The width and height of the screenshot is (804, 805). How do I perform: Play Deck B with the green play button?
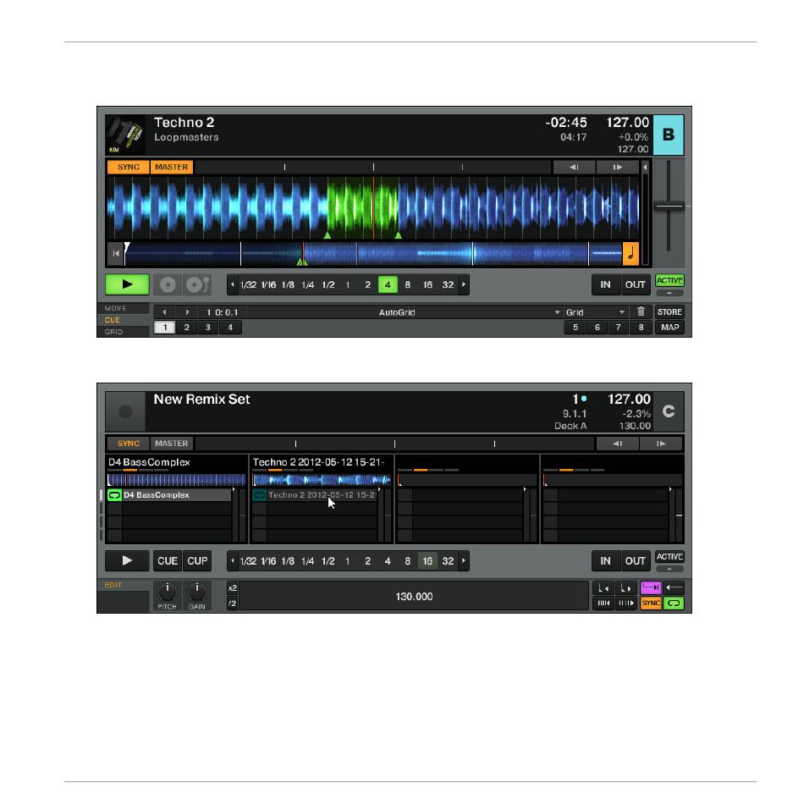pyautogui.click(x=127, y=284)
